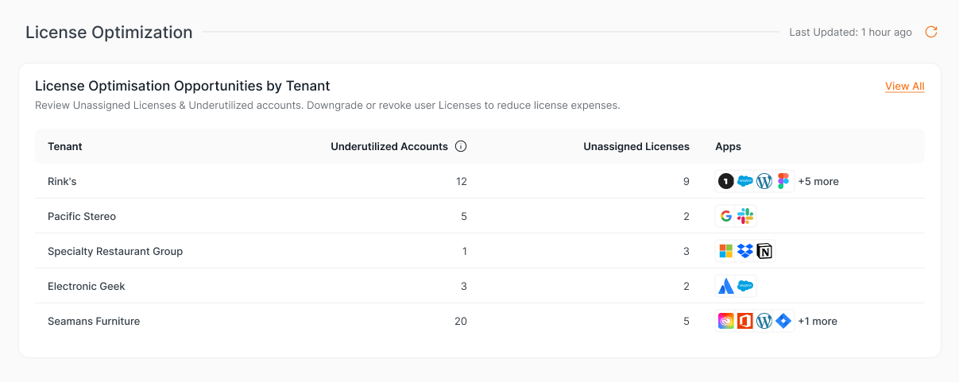Click the Atlassian icon for Electronic Geek
The height and width of the screenshot is (382, 959).
click(725, 286)
